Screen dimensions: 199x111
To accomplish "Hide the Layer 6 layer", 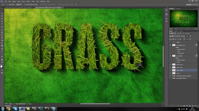I will [x=170, y=73].
